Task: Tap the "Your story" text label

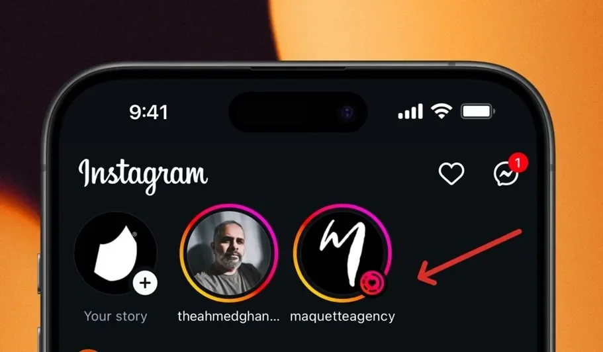Action: (115, 316)
